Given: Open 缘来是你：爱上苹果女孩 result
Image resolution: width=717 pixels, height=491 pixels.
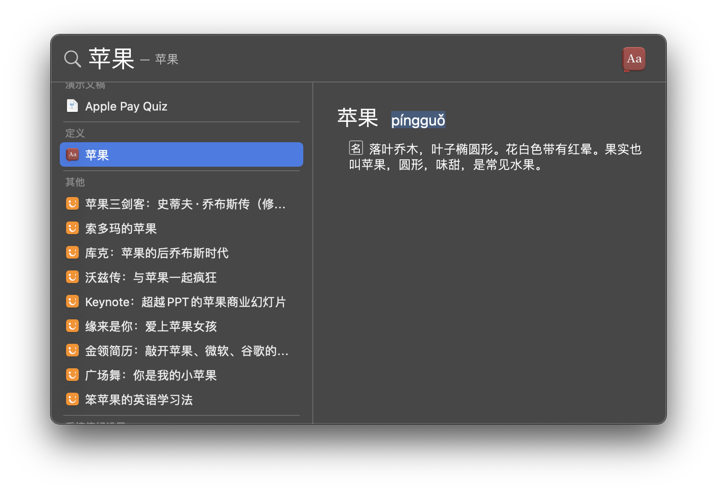Looking at the screenshot, I should (x=151, y=326).
